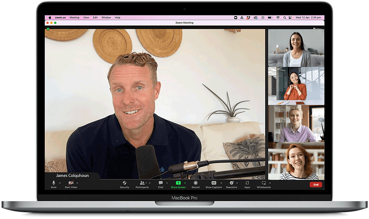Open the Window menu

pos(106,17)
